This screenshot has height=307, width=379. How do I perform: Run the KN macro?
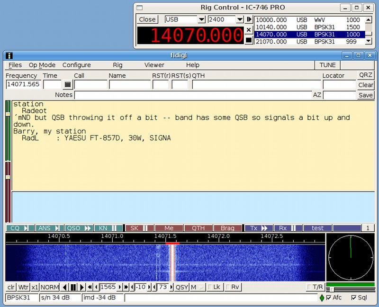[108, 228]
